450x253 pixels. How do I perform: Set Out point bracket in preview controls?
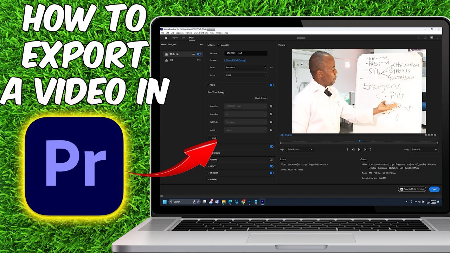coord(371,149)
